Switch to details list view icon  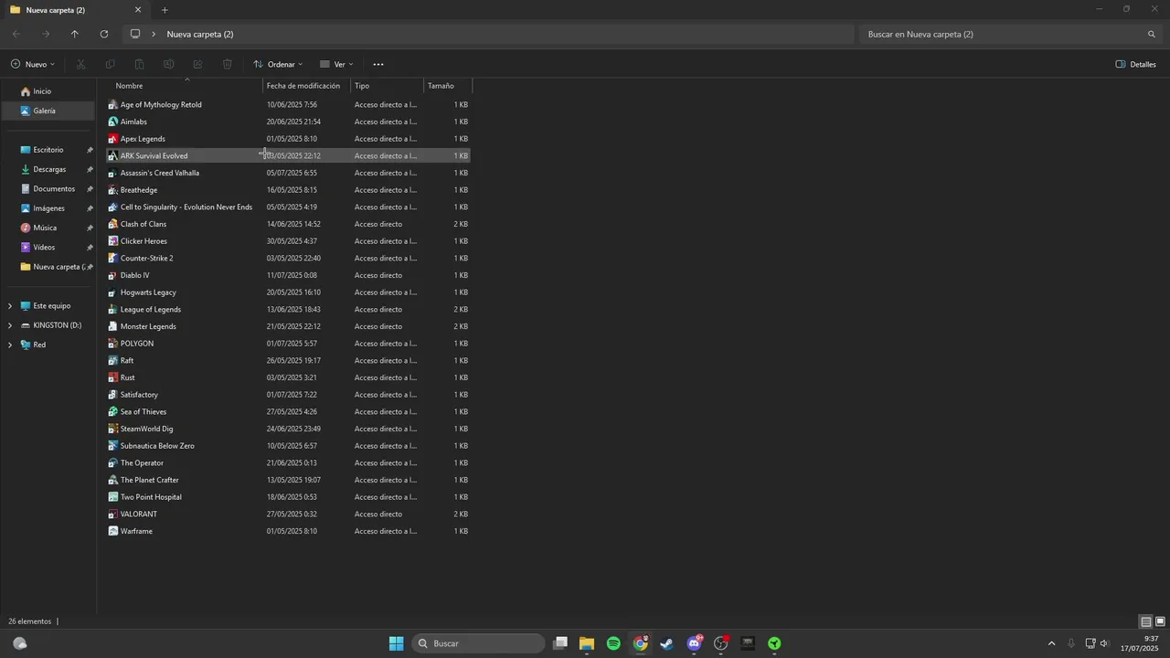[1146, 621]
